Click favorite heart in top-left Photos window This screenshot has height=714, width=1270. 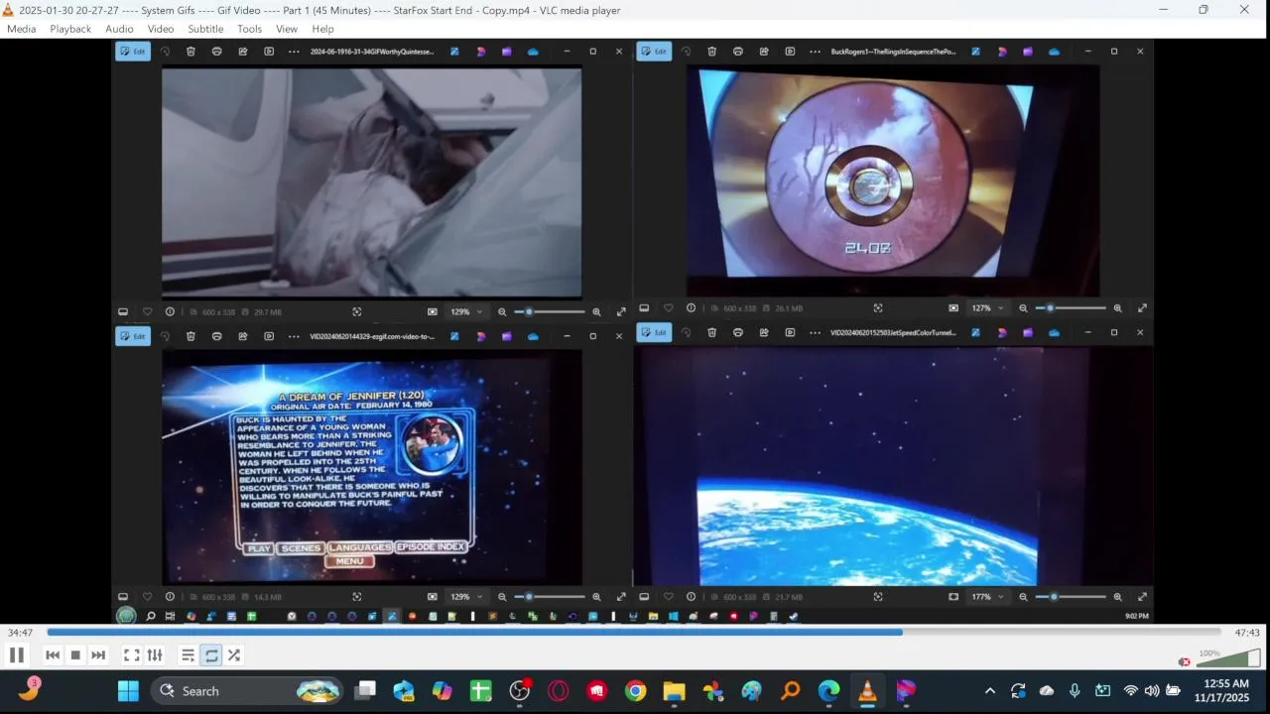147,311
